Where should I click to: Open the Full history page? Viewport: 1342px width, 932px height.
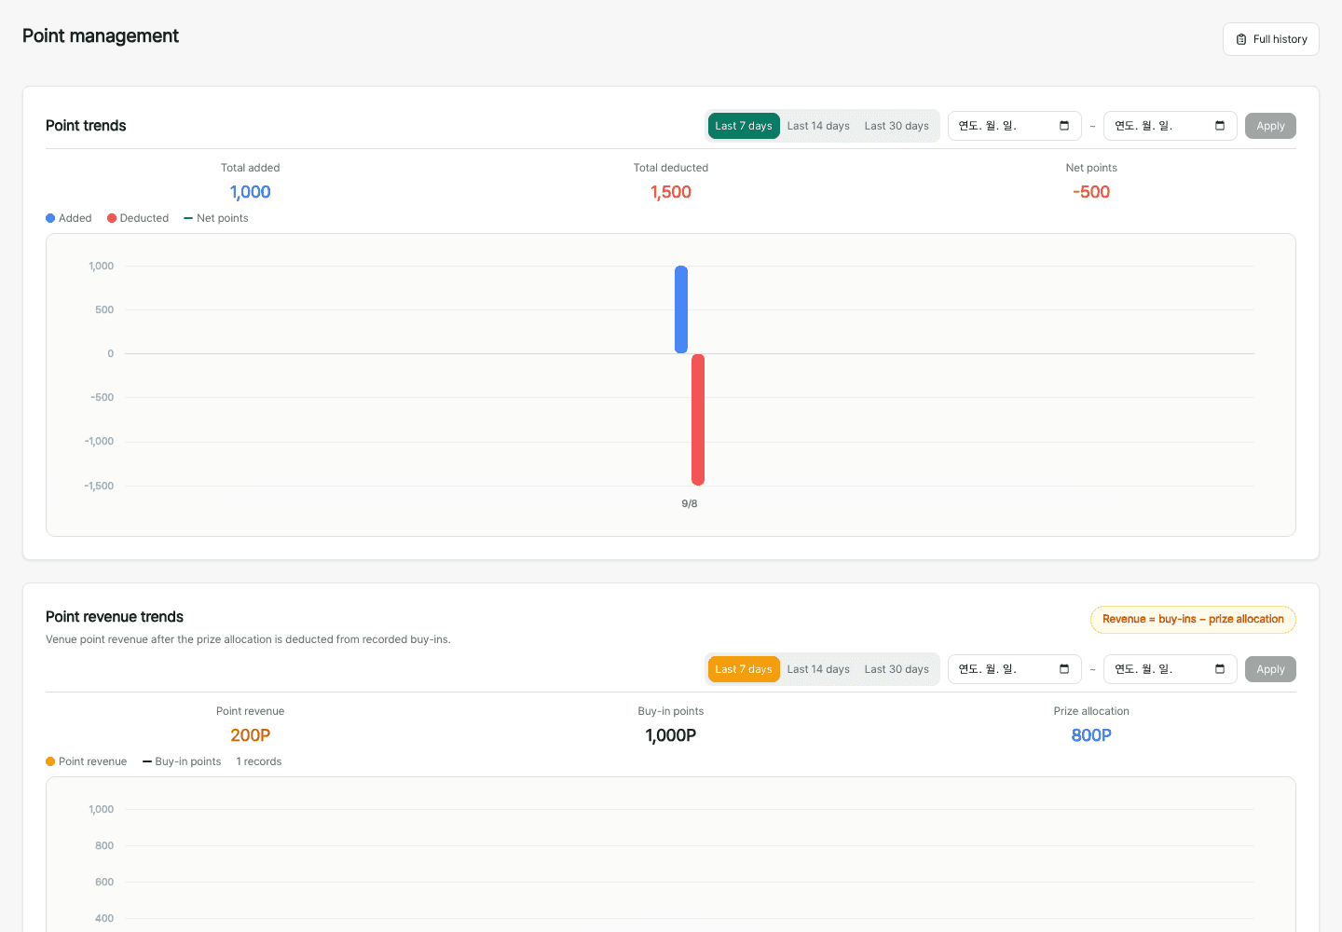click(1270, 39)
